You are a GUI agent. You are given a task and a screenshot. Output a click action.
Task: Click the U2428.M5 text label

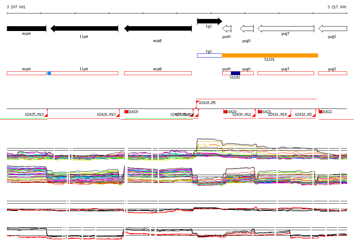207,103
